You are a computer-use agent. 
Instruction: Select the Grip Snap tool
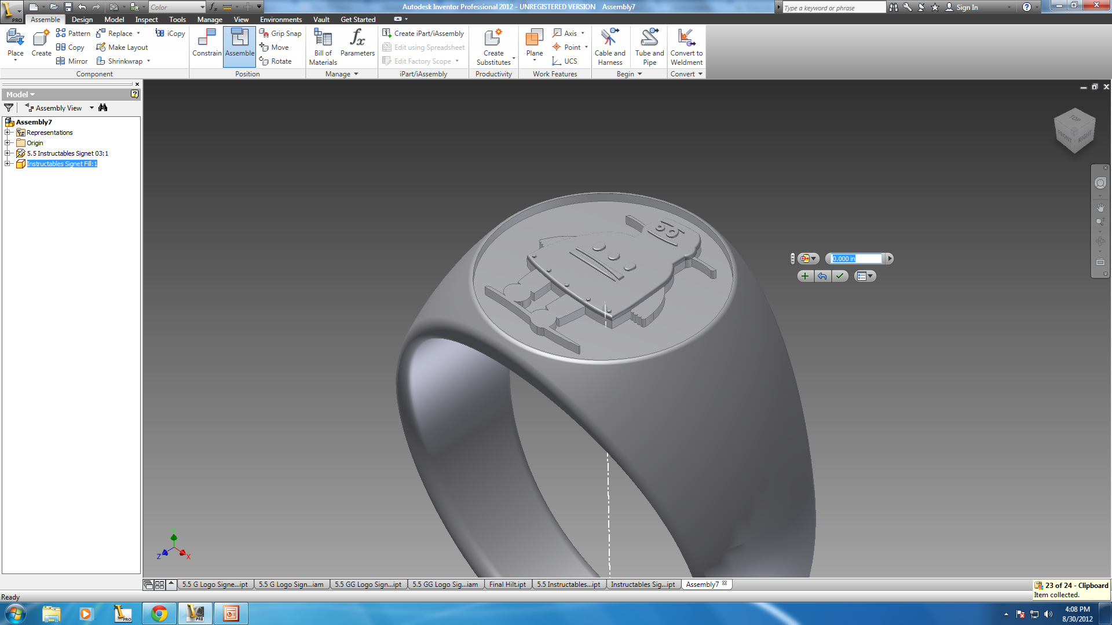280,33
